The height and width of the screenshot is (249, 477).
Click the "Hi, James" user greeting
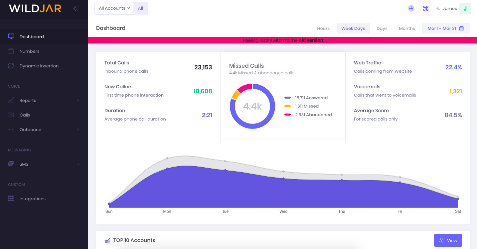[446, 9]
